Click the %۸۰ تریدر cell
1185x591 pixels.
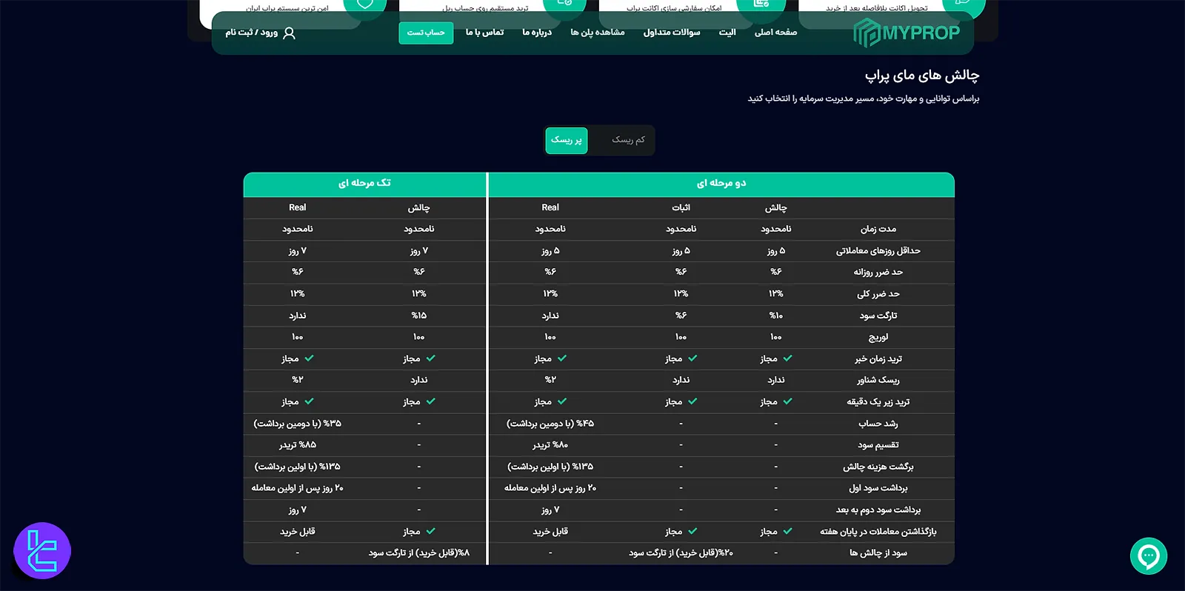tap(550, 445)
